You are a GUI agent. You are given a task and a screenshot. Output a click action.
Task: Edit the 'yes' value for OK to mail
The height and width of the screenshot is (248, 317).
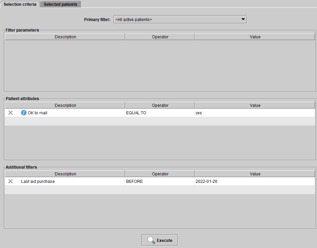tap(254, 113)
